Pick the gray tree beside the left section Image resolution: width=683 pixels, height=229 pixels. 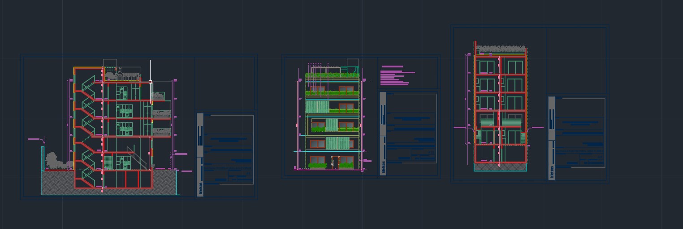(x=52, y=160)
